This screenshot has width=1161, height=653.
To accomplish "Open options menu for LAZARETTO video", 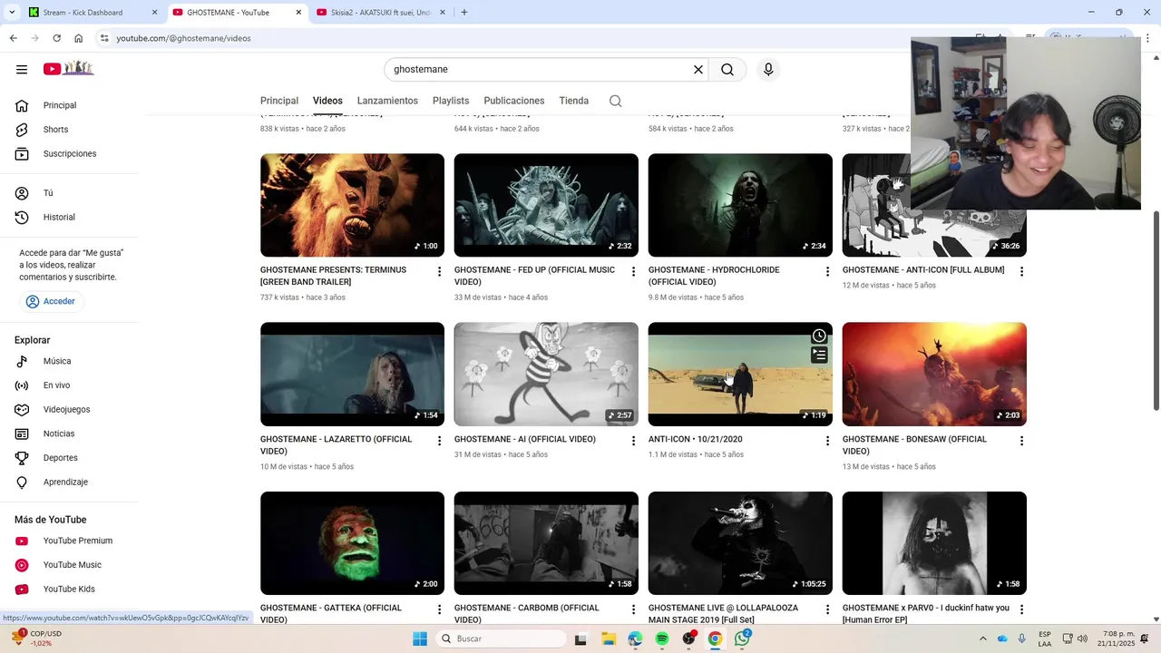I will (x=440, y=441).
